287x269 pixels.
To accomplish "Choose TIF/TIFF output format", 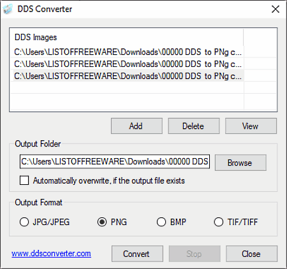I will pyautogui.click(x=219, y=222).
